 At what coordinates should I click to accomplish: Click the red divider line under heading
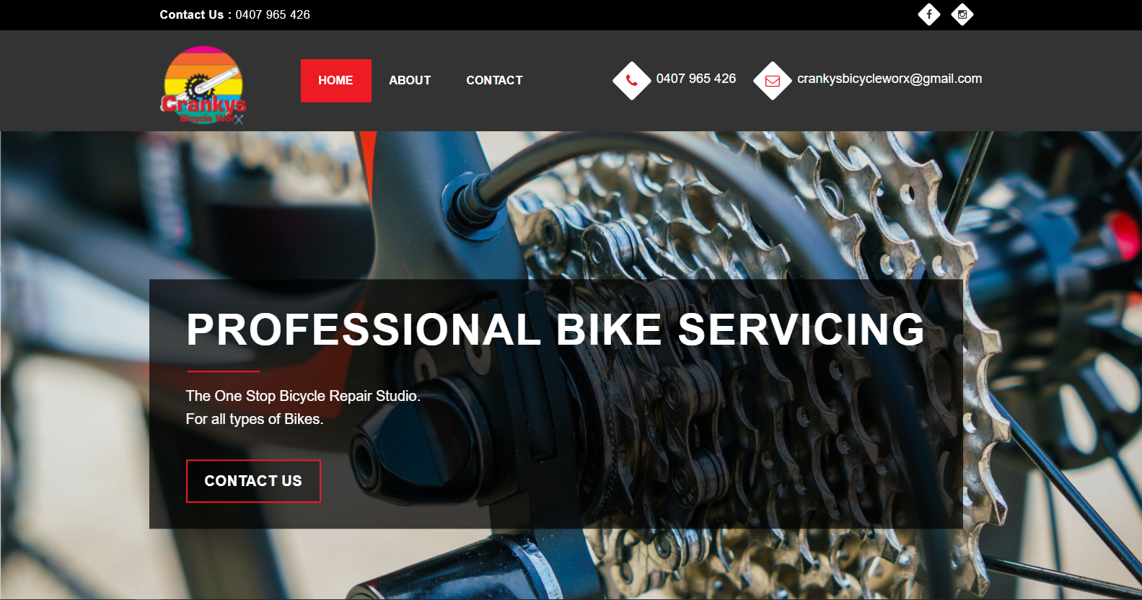point(224,371)
